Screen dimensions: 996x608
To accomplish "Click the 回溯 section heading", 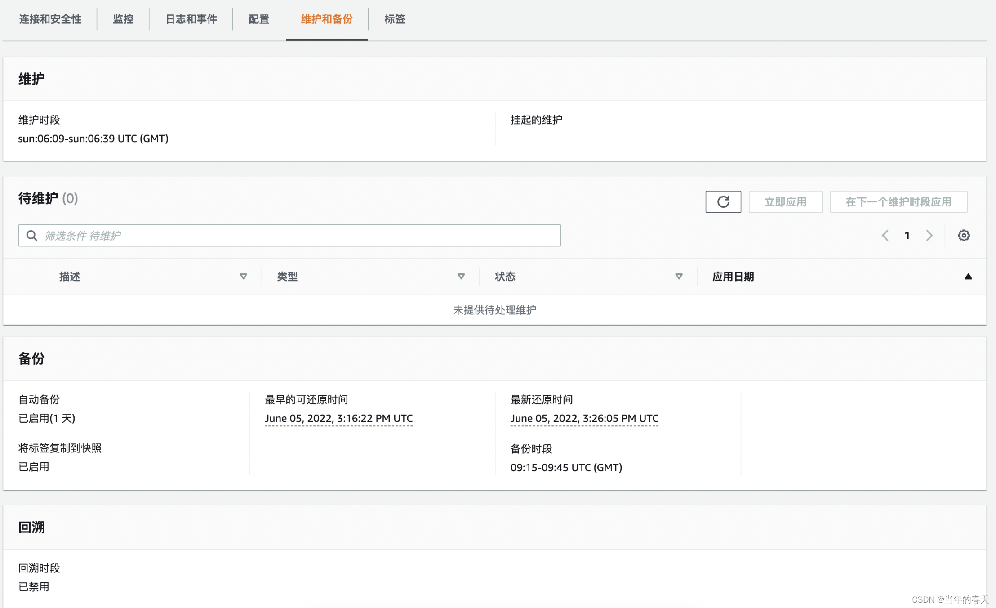I will (31, 528).
